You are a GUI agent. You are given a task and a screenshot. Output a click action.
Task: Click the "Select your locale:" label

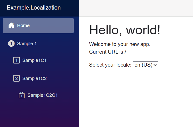110,65
